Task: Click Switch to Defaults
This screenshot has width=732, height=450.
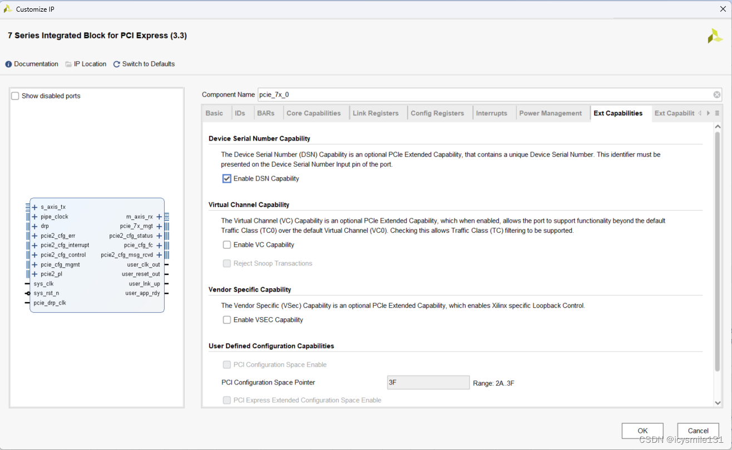Action: [x=149, y=64]
